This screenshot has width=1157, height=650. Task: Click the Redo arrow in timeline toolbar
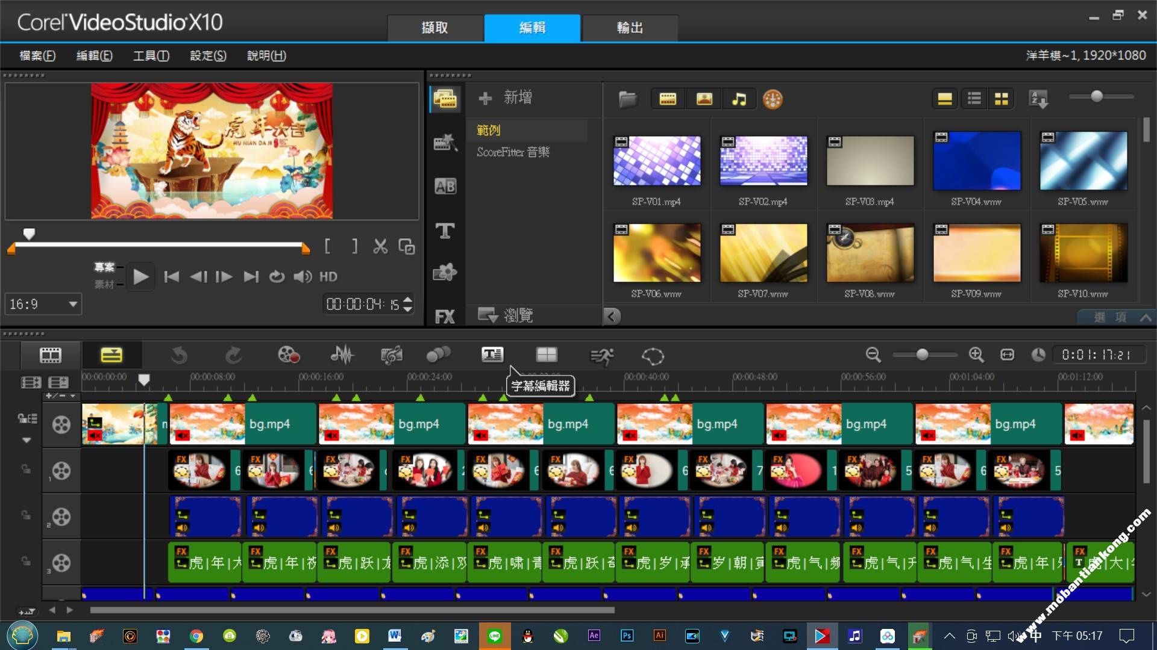tap(234, 355)
